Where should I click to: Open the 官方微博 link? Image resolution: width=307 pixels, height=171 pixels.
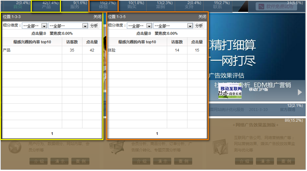(x=288, y=110)
